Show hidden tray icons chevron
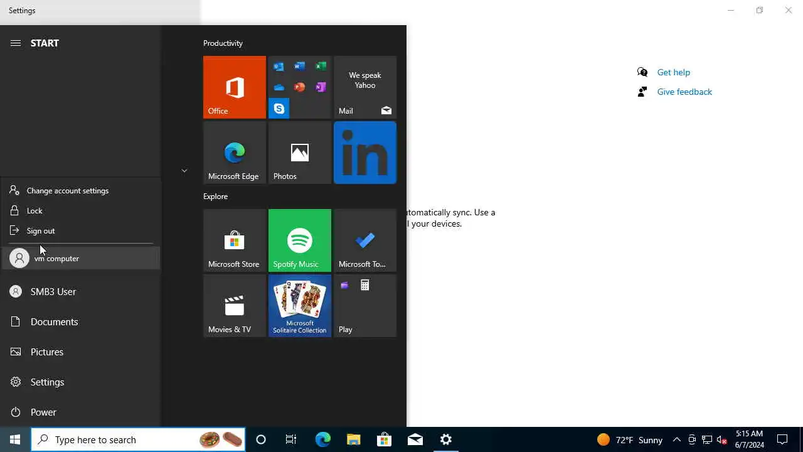The image size is (803, 452). [x=677, y=439]
